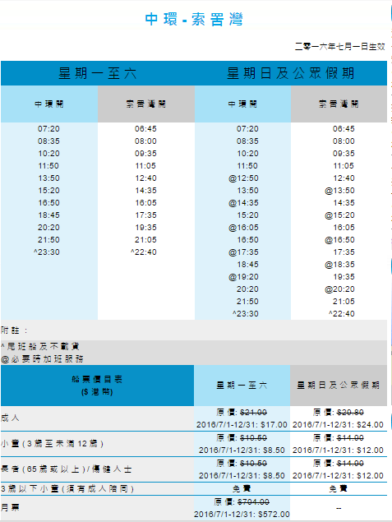The width and height of the screenshot is (392, 522).
Task: Select the @14:35 extra sailing time
Action: click(243, 203)
